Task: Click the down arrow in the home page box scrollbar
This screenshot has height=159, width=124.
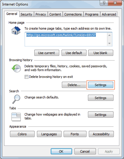Action: [x=109, y=43]
